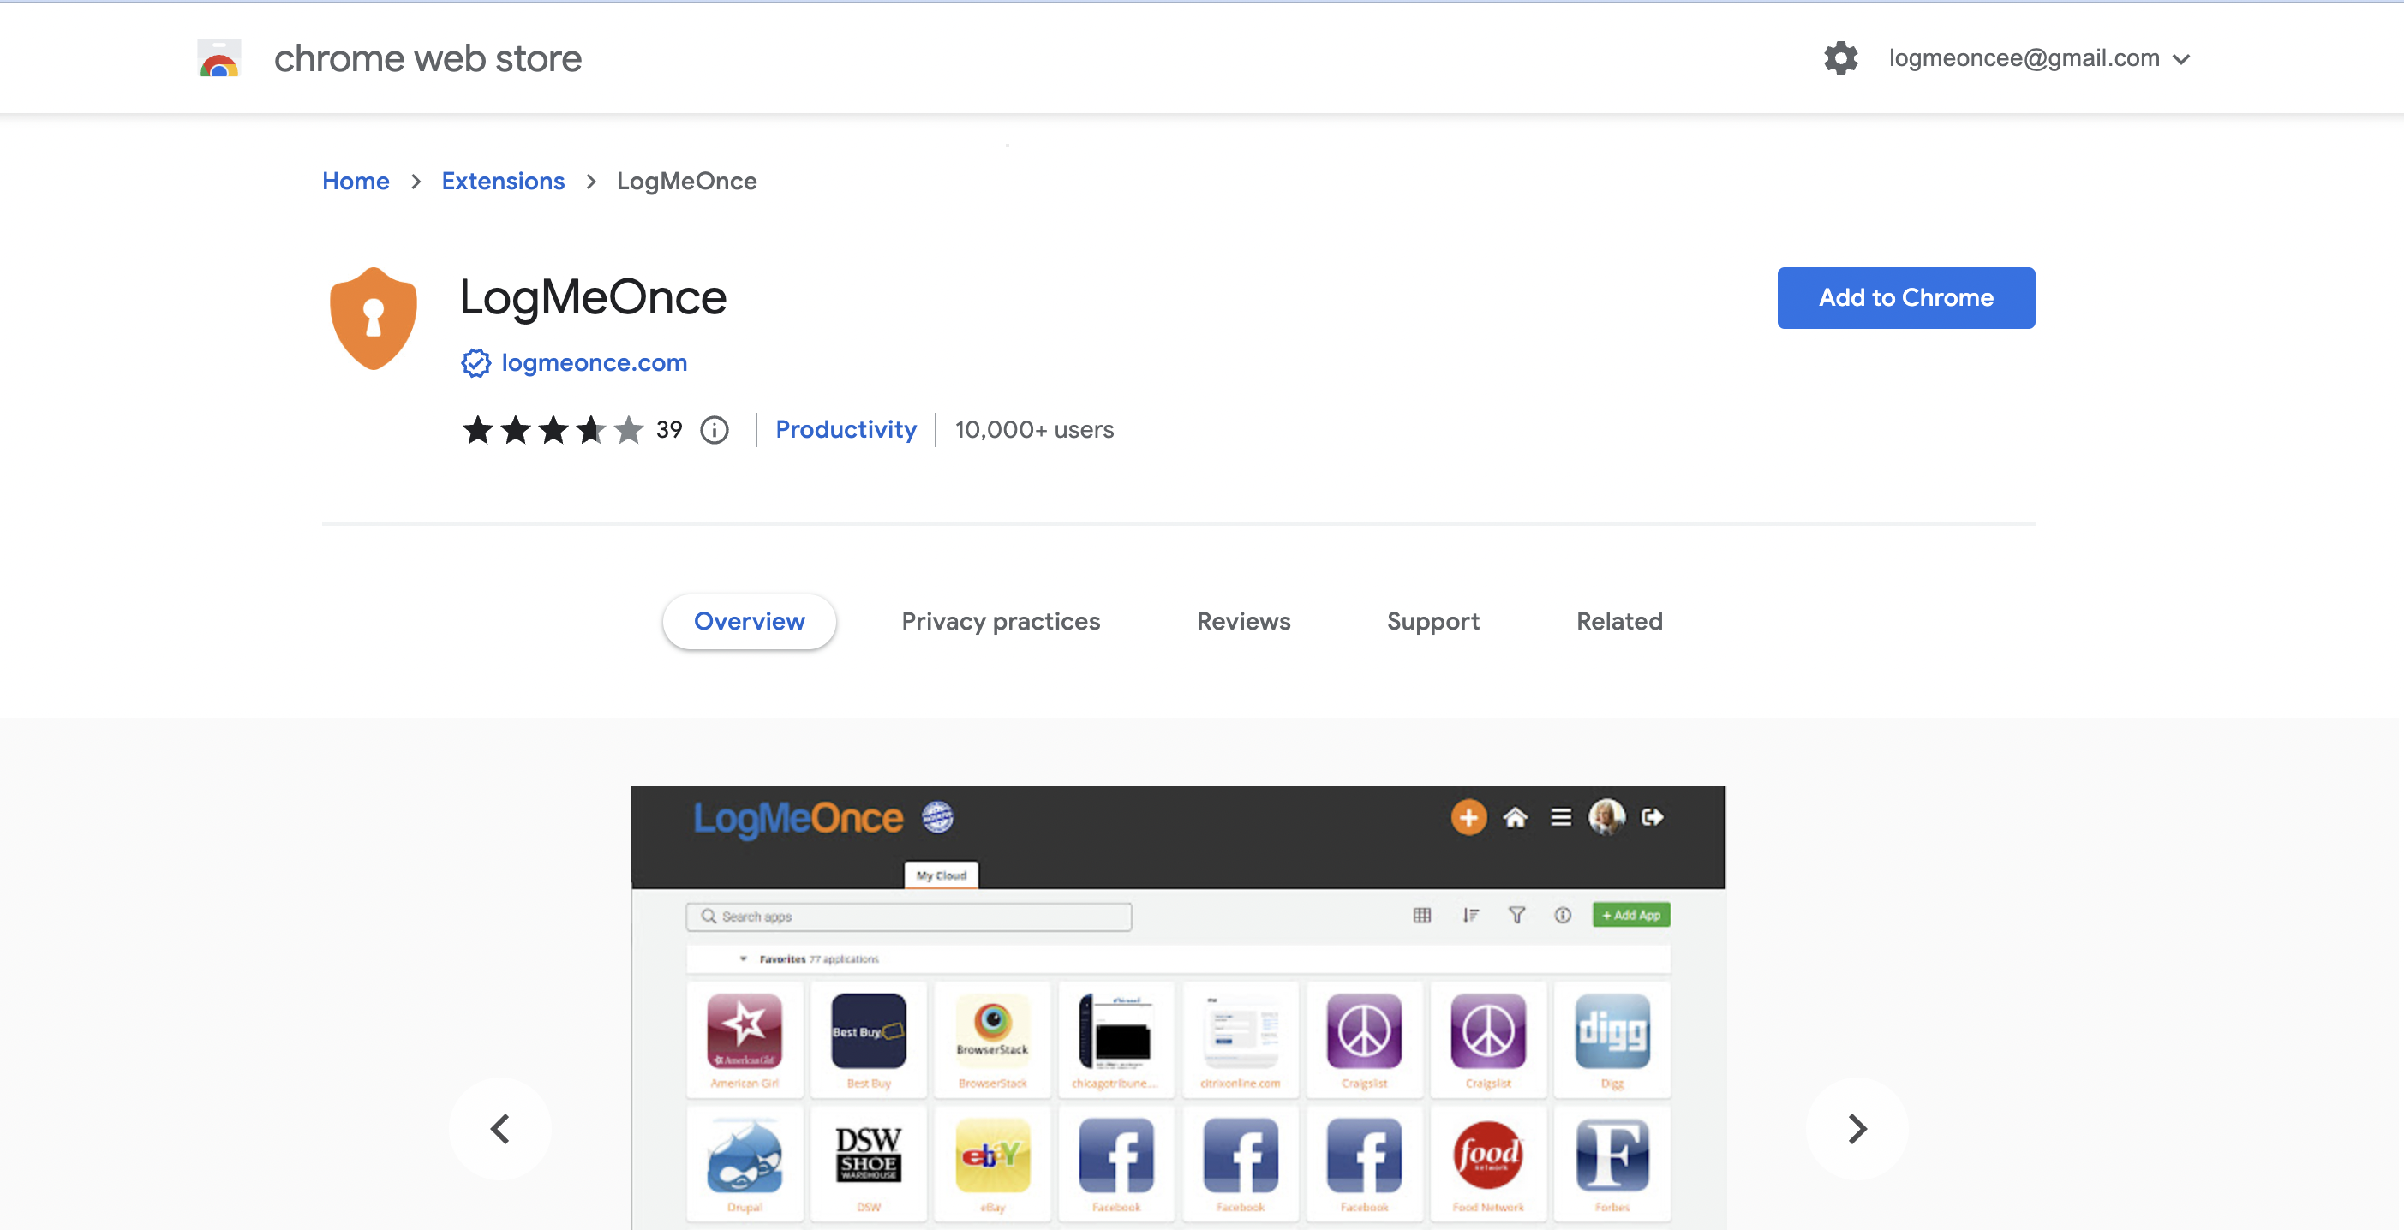Click the star rating display
The image size is (2404, 1230).
[x=553, y=430]
